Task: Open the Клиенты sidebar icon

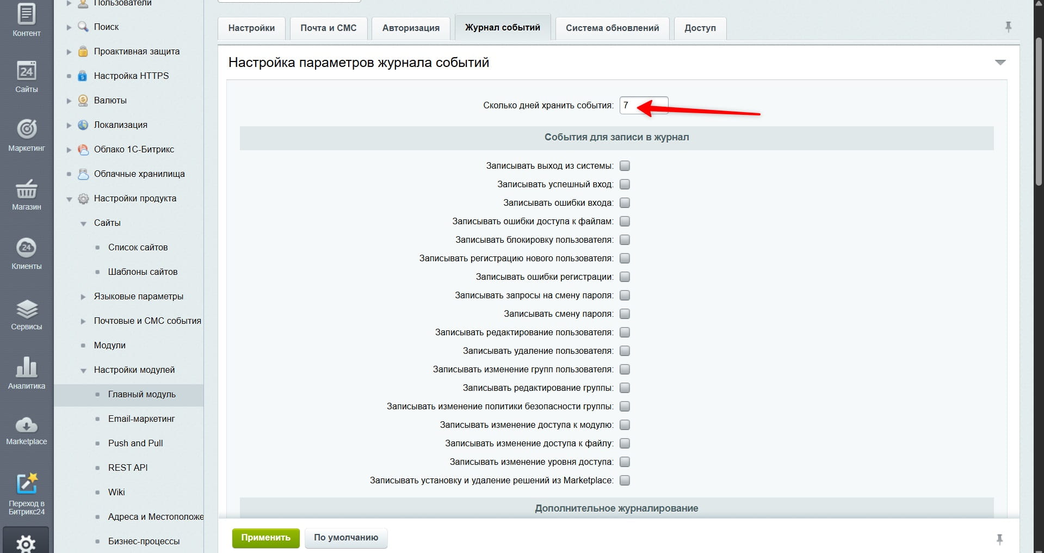Action: pyautogui.click(x=26, y=248)
